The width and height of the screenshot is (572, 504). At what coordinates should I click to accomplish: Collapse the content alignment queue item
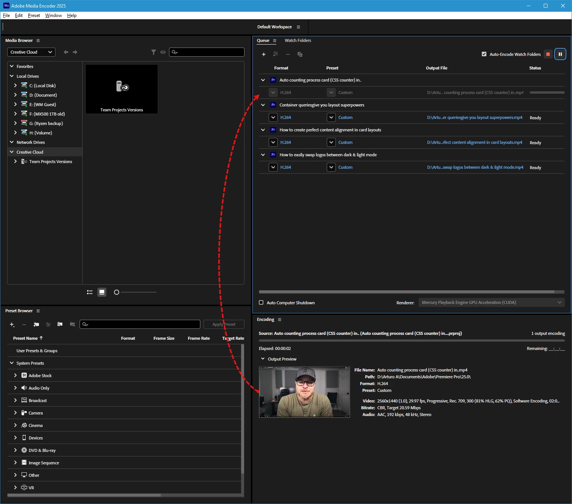pos(263,130)
